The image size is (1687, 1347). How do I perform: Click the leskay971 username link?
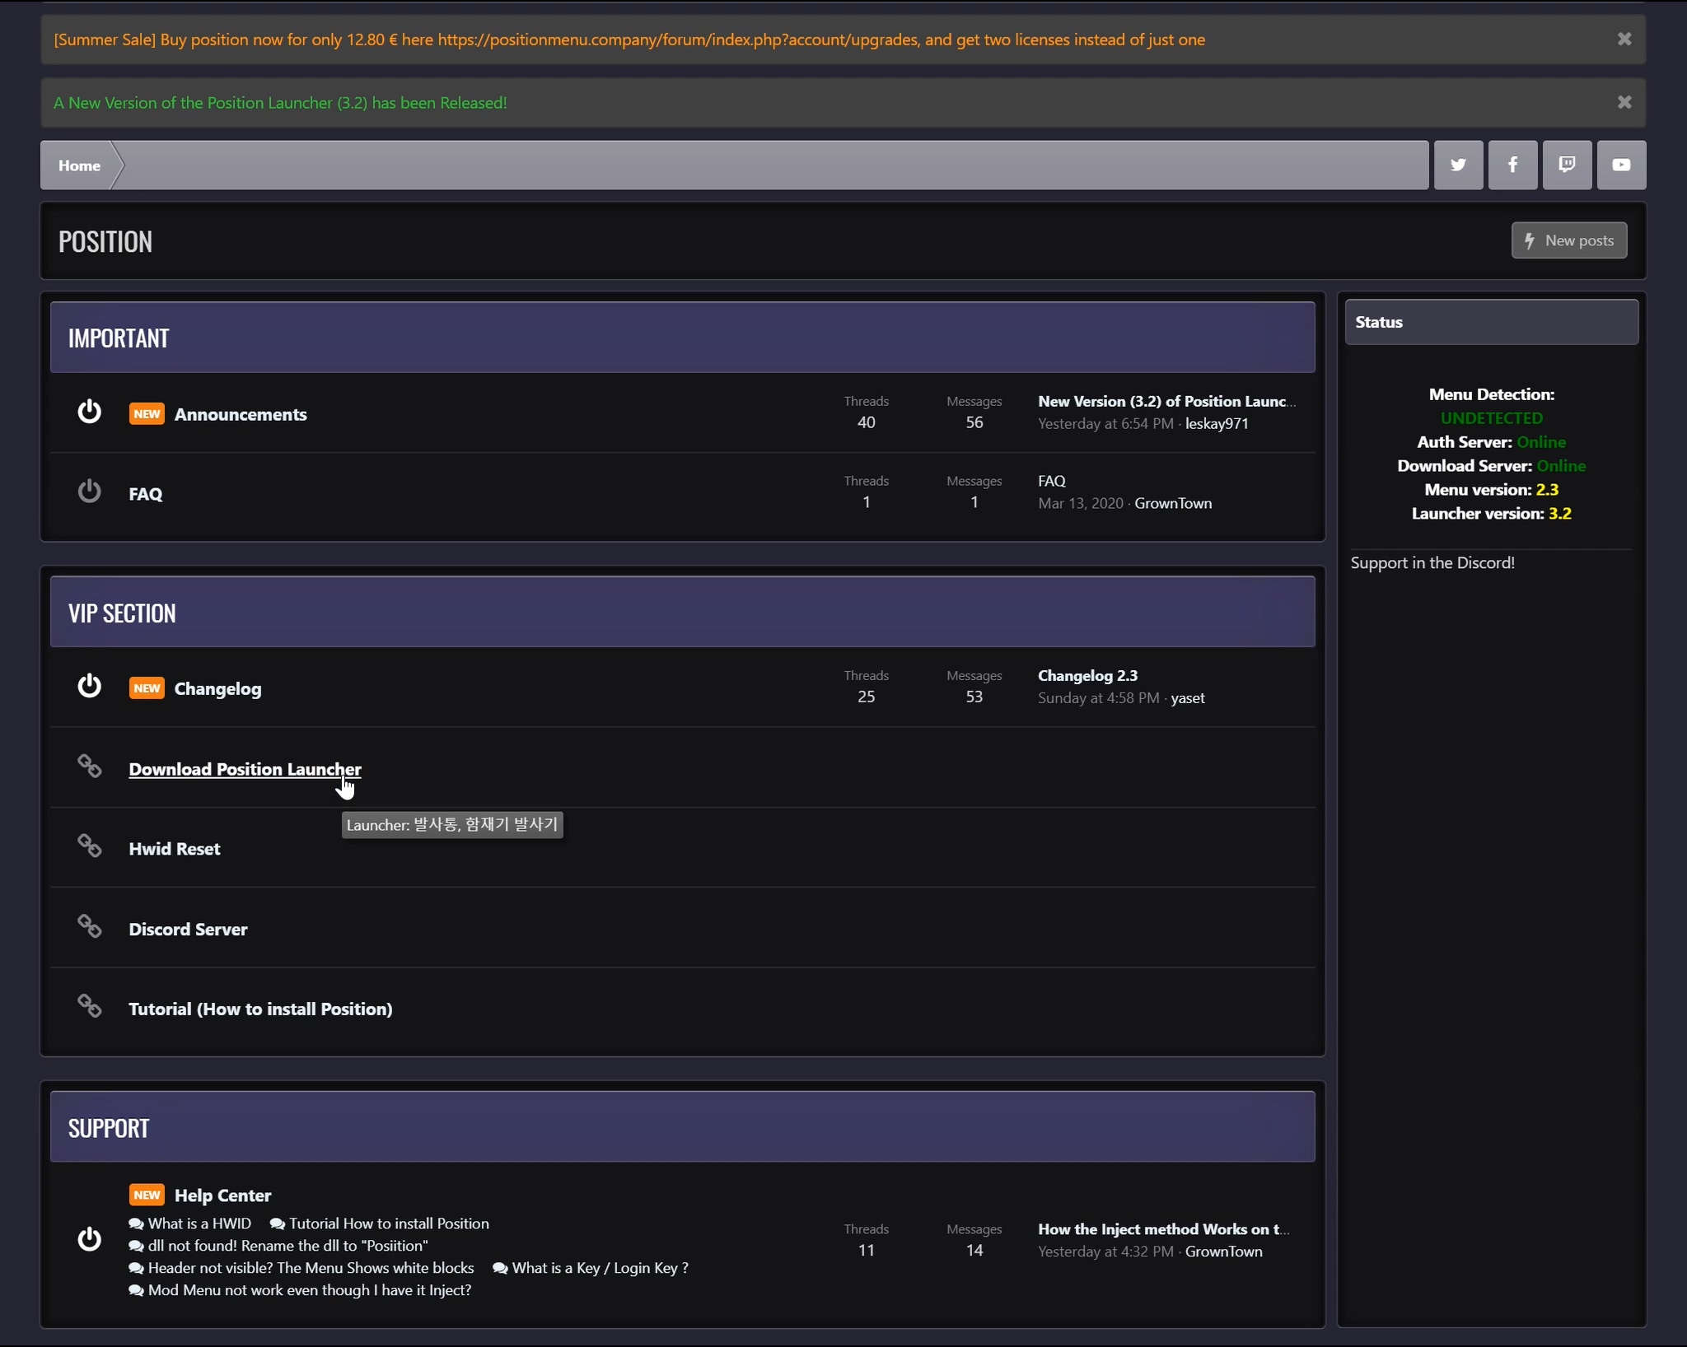point(1217,423)
